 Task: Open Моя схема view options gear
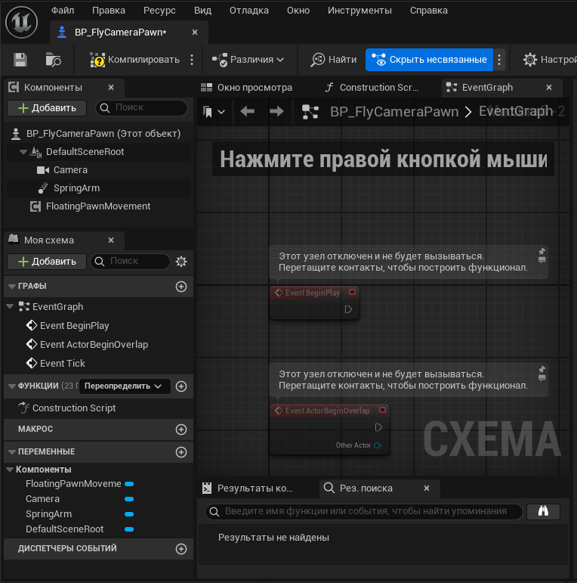(181, 262)
